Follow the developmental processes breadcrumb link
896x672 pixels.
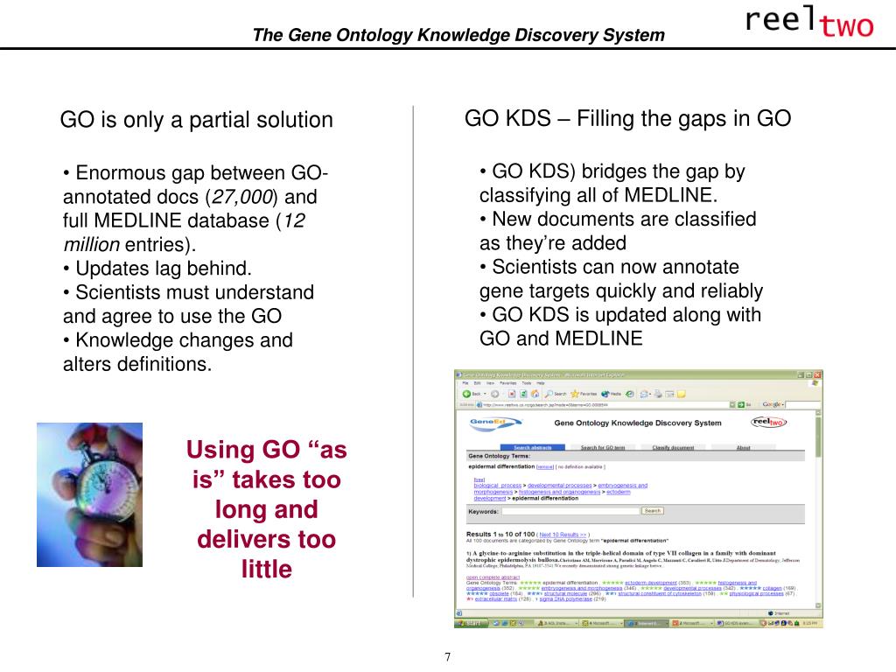tap(559, 485)
